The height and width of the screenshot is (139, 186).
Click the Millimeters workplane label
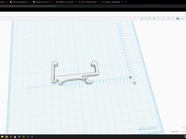coord(148,128)
